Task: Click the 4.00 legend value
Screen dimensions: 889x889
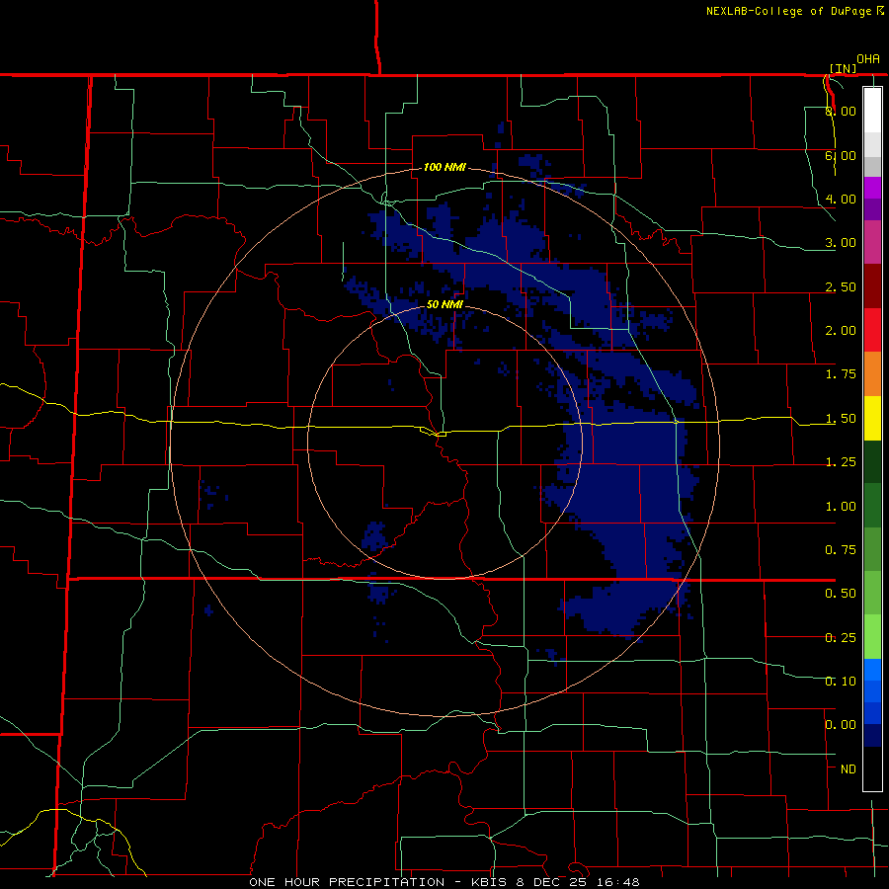Action: pyautogui.click(x=841, y=199)
